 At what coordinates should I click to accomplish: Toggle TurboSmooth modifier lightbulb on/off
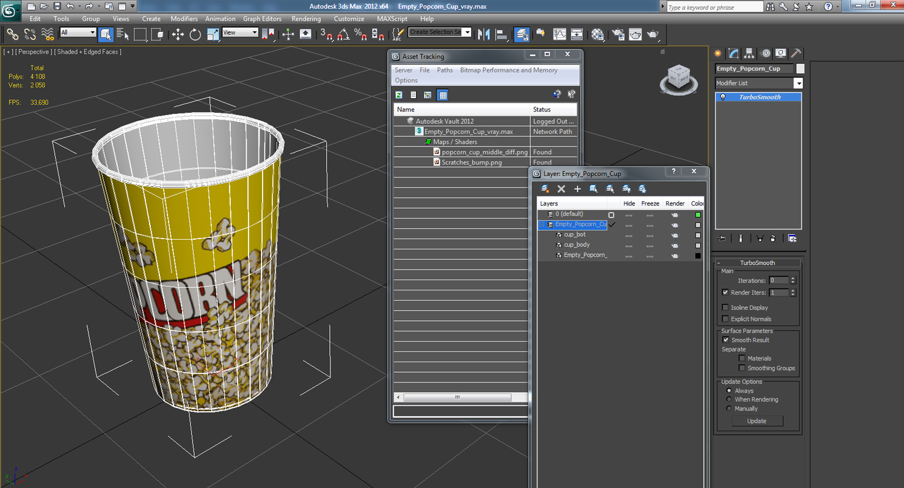tap(723, 98)
